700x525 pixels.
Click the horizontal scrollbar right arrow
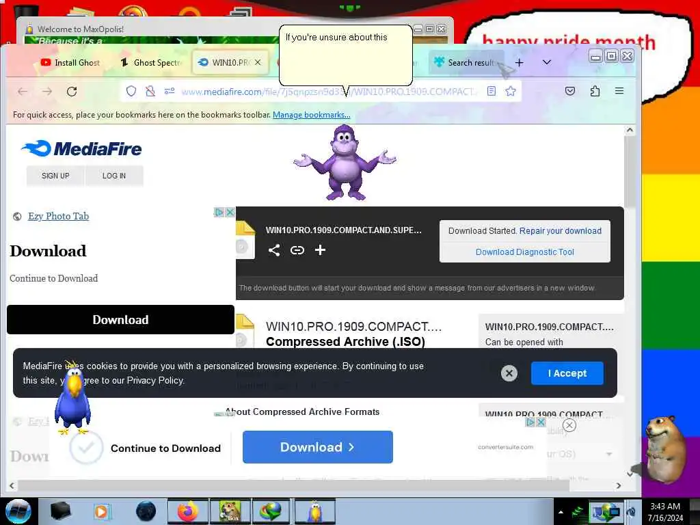point(618,485)
